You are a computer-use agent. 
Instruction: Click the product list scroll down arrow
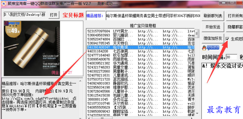coord(197,114)
